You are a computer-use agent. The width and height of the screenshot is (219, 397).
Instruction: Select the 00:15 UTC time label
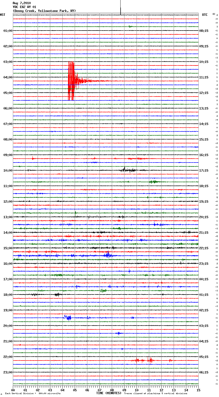click(204, 279)
